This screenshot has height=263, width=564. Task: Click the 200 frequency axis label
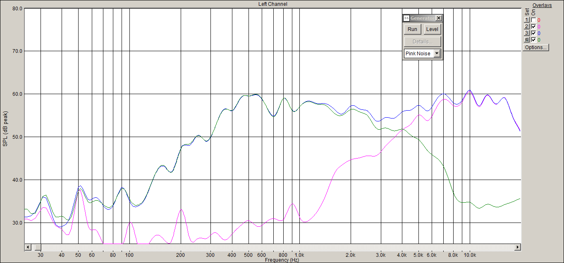(181, 255)
